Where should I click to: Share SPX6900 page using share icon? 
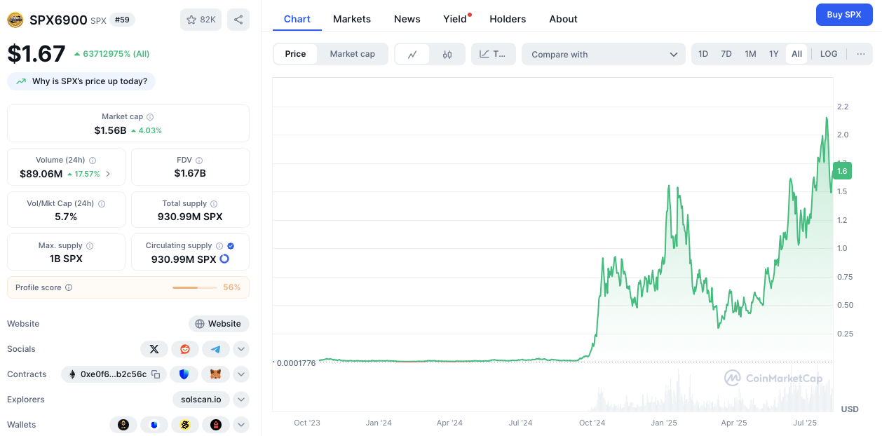click(x=238, y=20)
